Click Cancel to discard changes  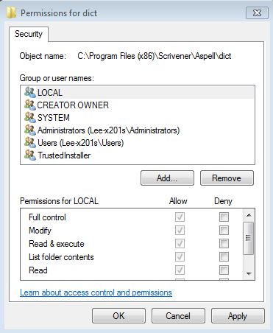pos(178,315)
